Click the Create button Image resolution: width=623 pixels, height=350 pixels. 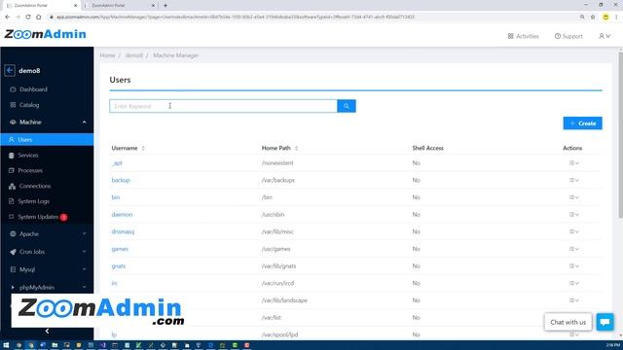click(x=582, y=123)
